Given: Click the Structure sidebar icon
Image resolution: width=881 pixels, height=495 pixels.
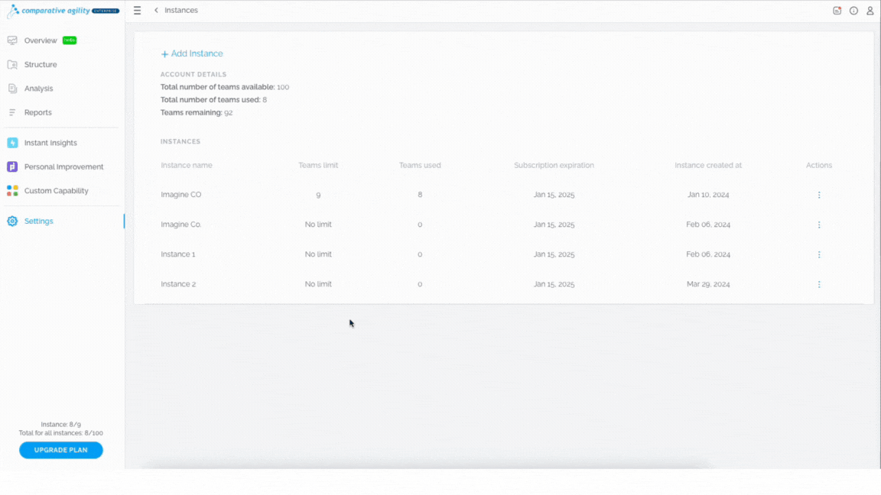Looking at the screenshot, I should point(12,64).
